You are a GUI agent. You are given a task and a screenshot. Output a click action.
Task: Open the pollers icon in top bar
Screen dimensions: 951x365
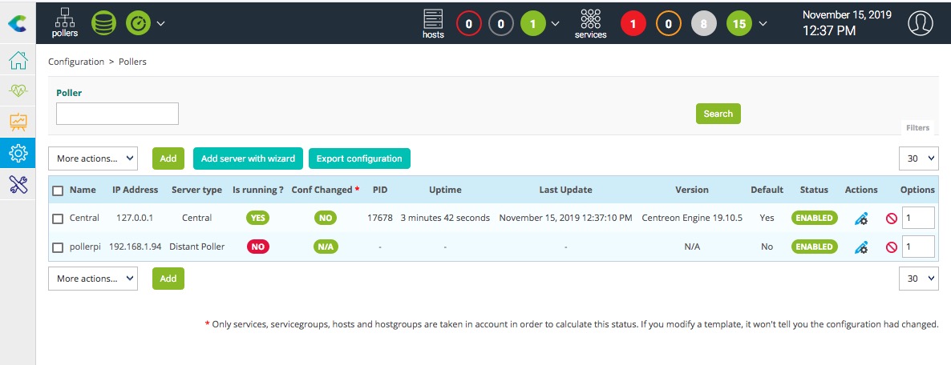[65, 23]
